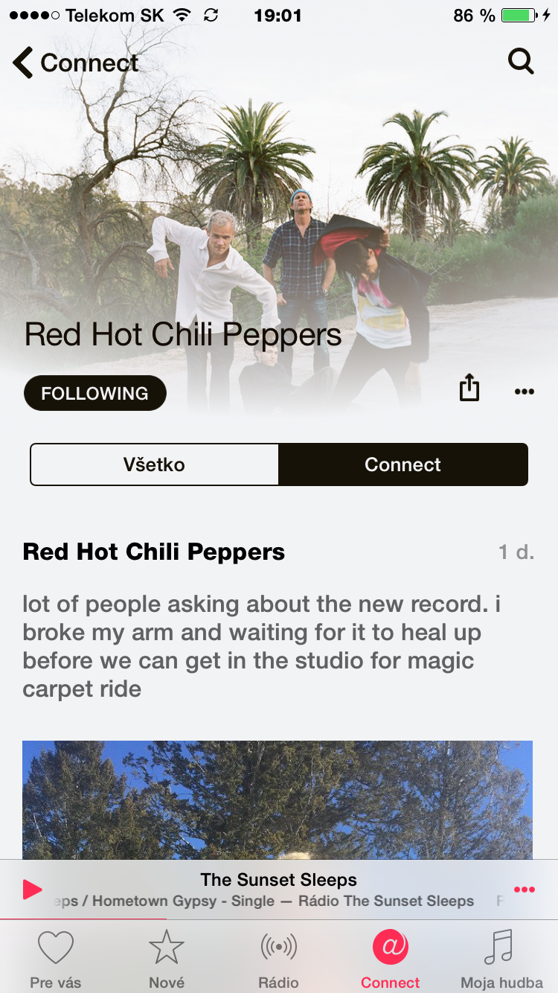This screenshot has height=993, width=558.
Task: Switch to the Nové star tab
Action: point(167,959)
